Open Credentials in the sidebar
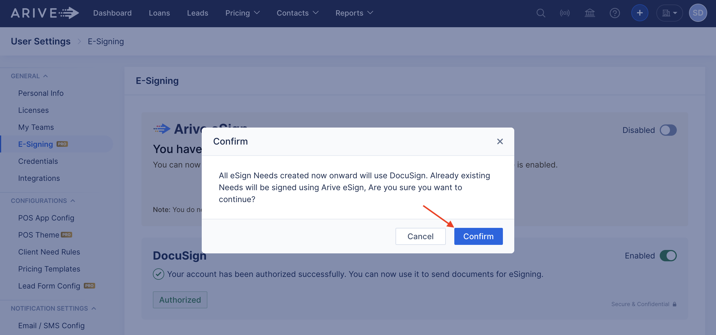The height and width of the screenshot is (335, 716). [x=38, y=161]
